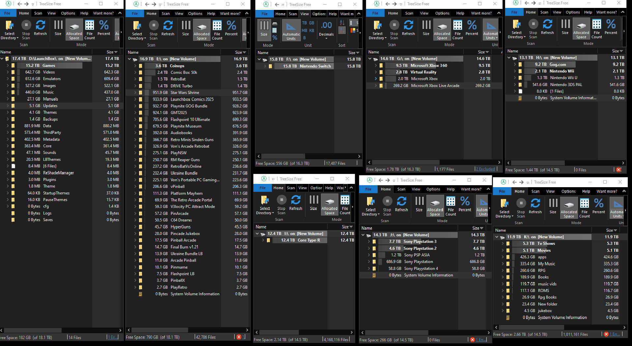Click the file count grid icon in F:\ window

(274, 30)
